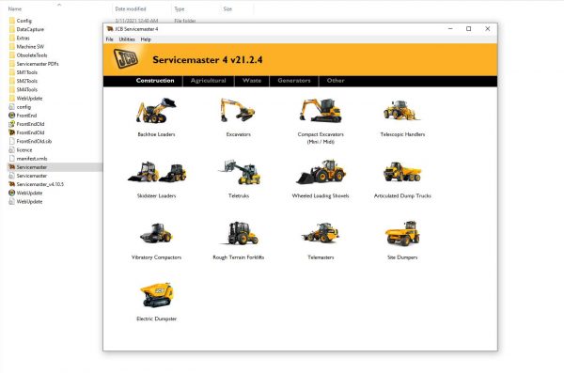Click the JCB Servicemaster 4 title bar icon
Screen dimensions: 564x373
coord(110,29)
